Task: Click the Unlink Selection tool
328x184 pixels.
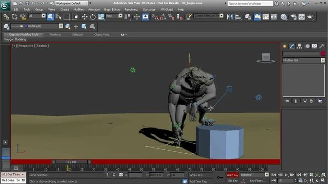Action: [14, 17]
